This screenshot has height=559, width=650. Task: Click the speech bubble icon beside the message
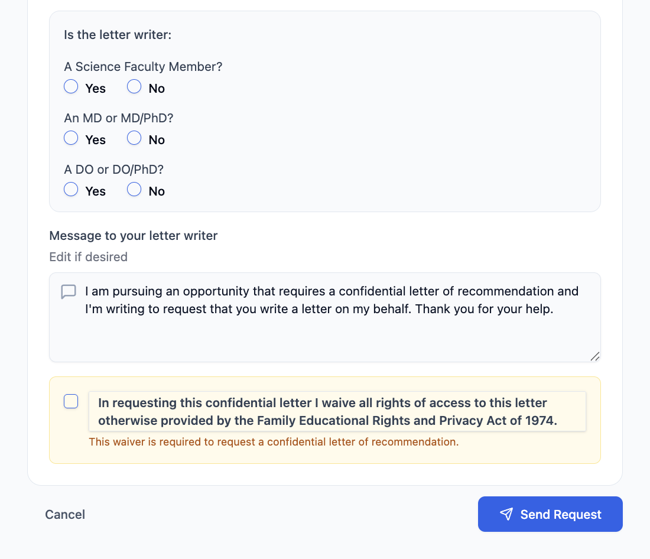[x=69, y=291]
